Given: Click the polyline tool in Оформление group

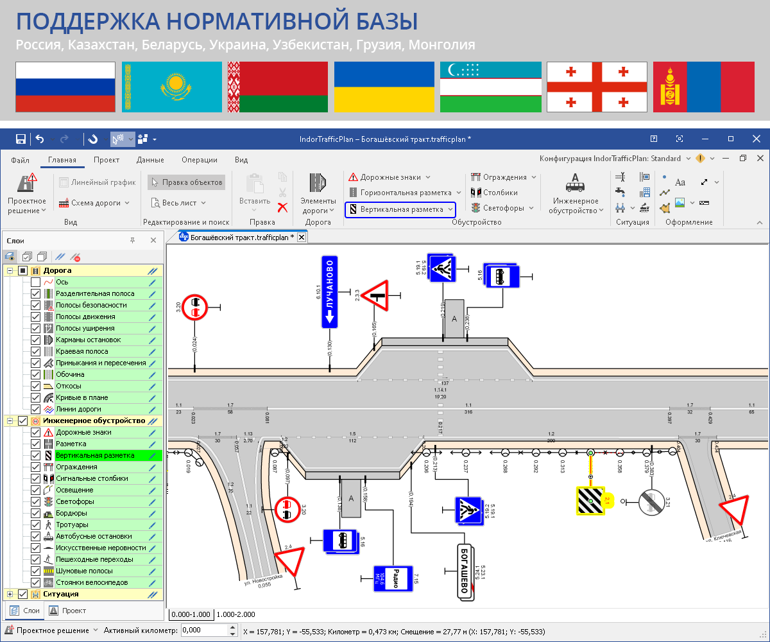Looking at the screenshot, I should pos(665,192).
